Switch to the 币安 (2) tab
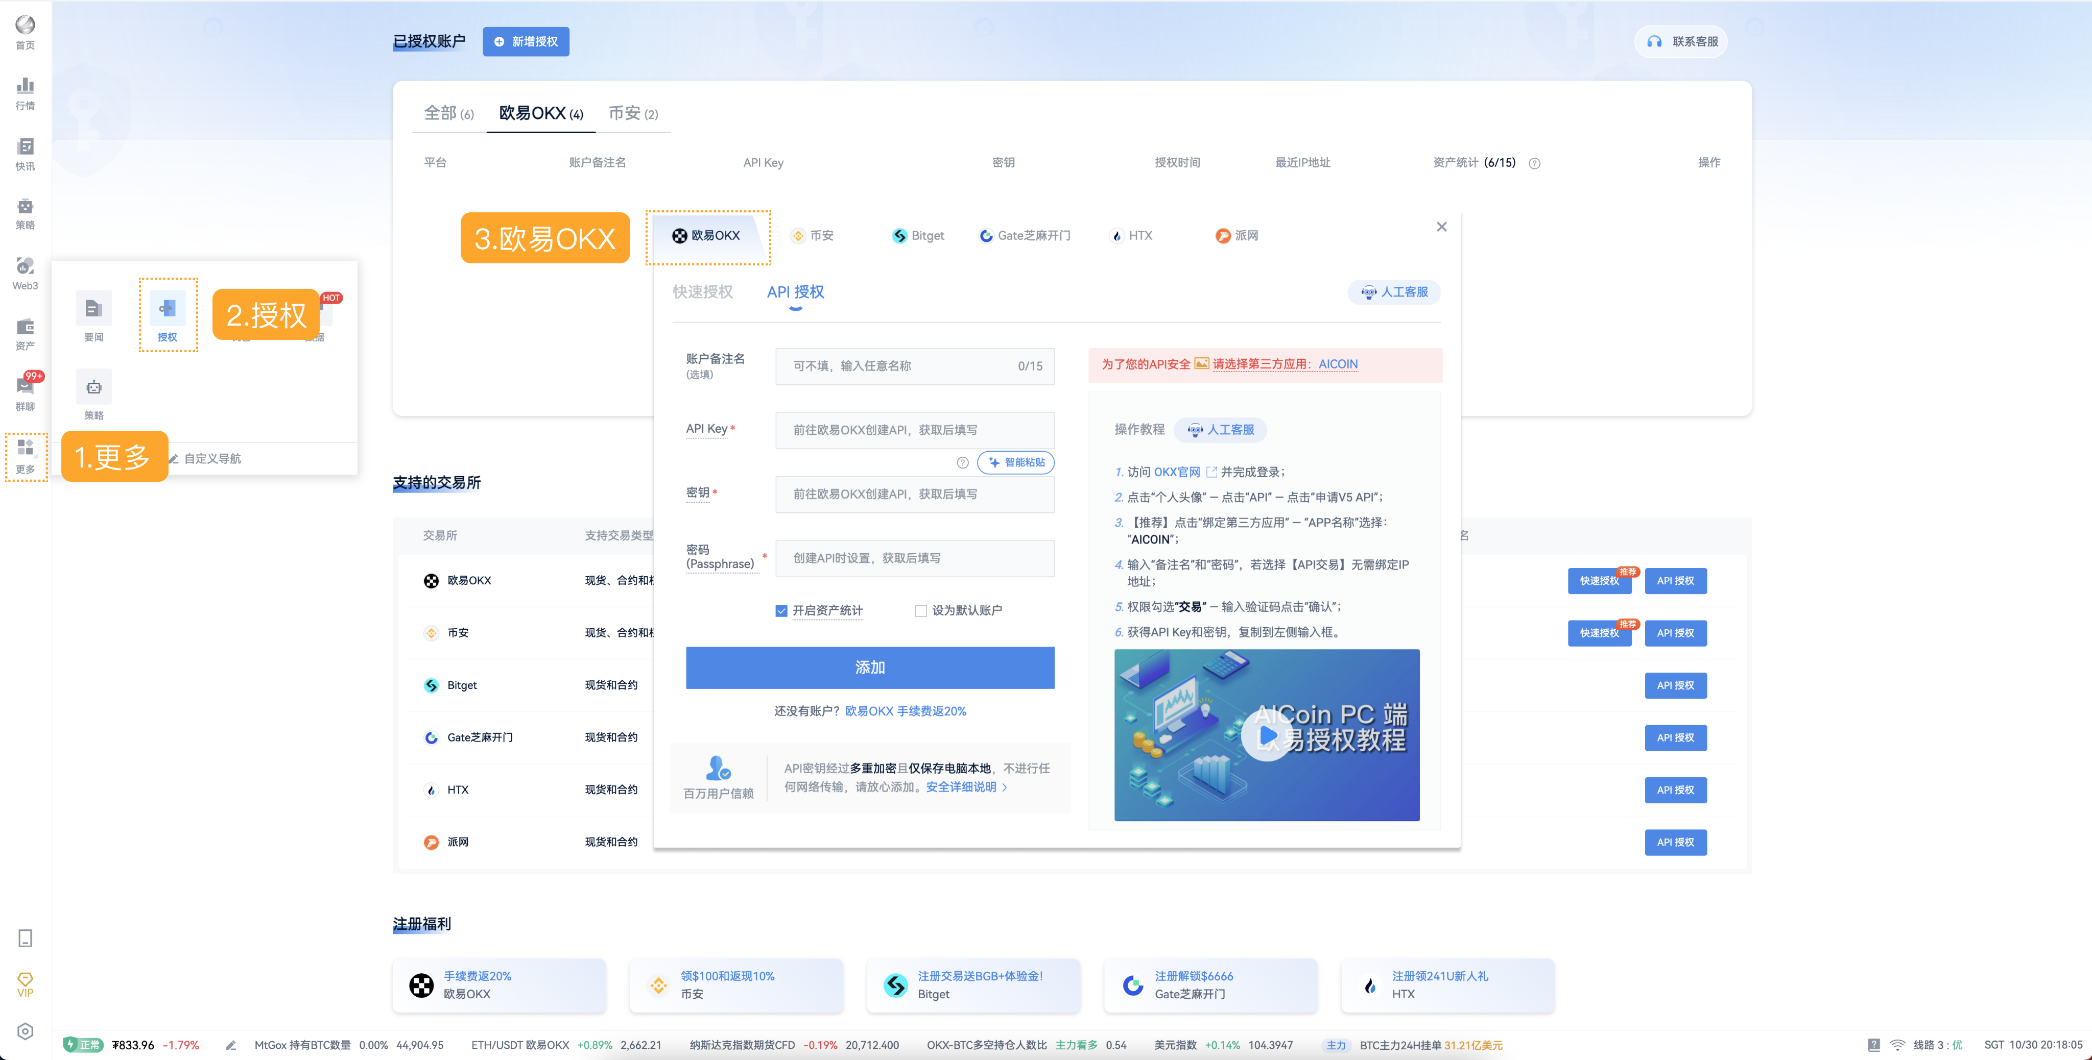 point(633,114)
